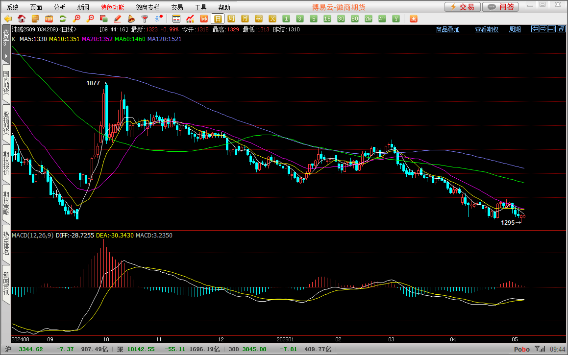Click the green refresh arrows icon
568x355 pixels.
pyautogui.click(x=63, y=19)
